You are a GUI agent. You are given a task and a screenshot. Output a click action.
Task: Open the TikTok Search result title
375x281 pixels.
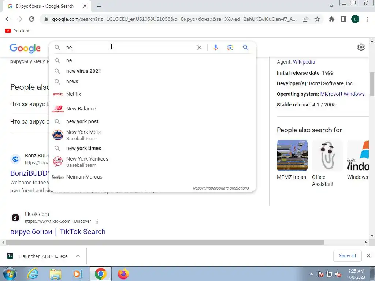pyautogui.click(x=58, y=232)
